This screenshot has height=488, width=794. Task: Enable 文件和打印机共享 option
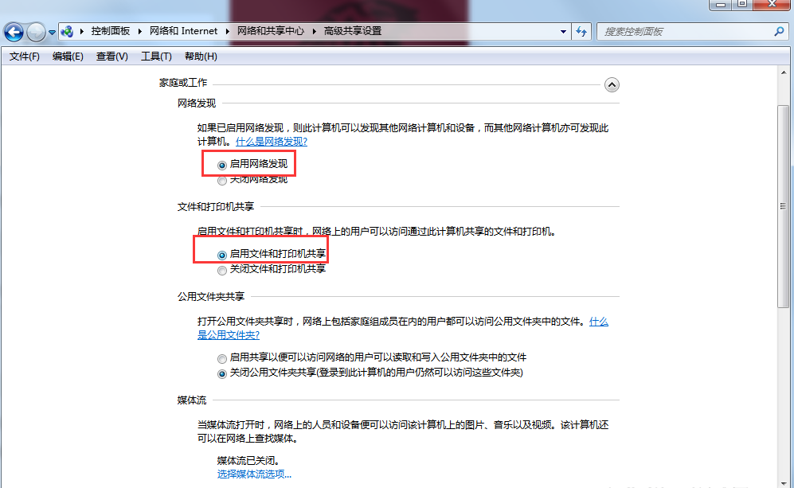[x=221, y=252]
